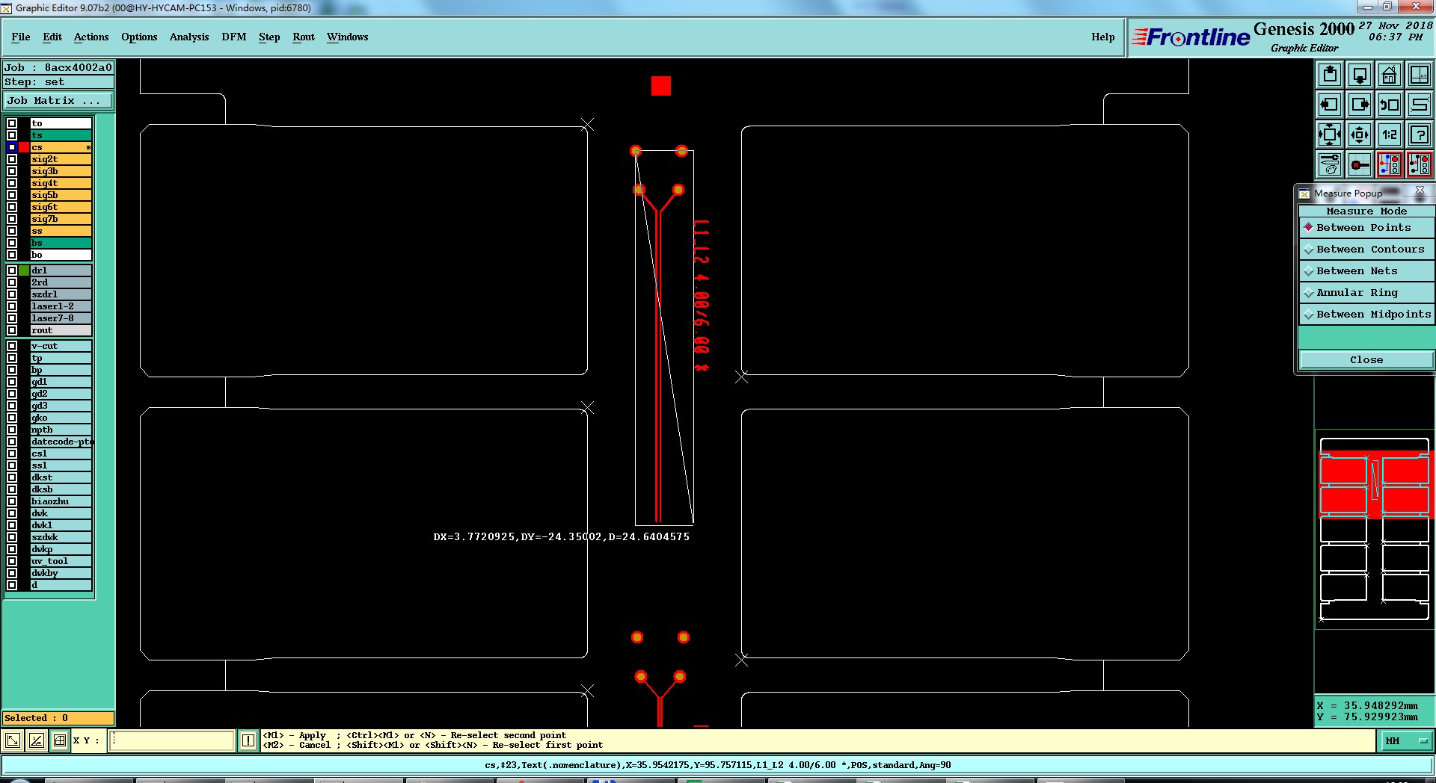Click in the X Y coordinate input field

pos(173,740)
